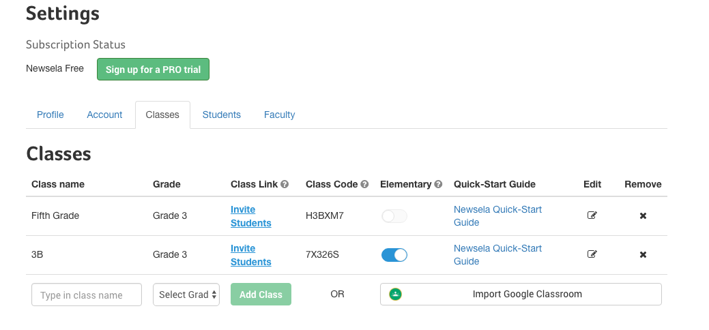Click the Subscription Status label
The width and height of the screenshot is (709, 330).
[76, 45]
